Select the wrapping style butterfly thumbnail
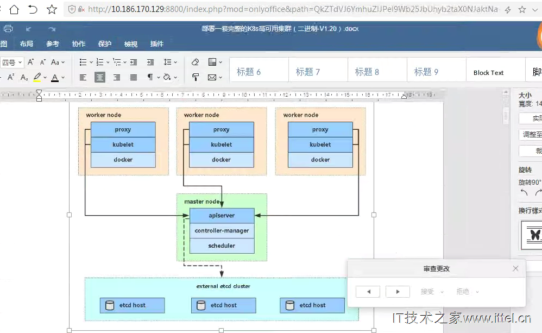This screenshot has width=542, height=333. click(x=533, y=235)
